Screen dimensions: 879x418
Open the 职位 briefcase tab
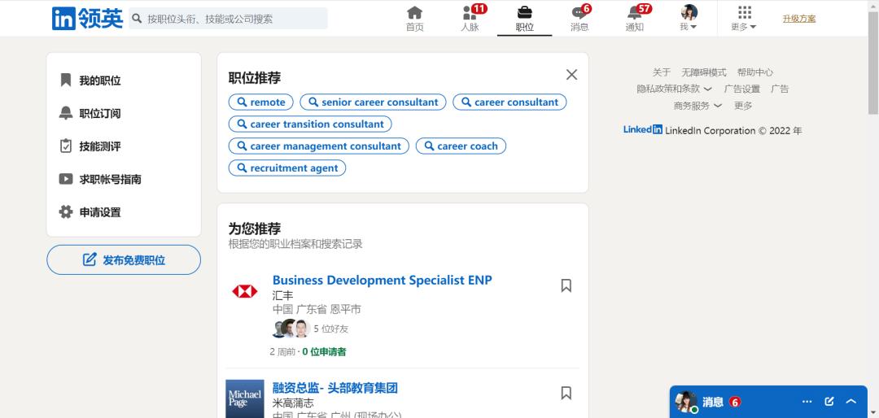(525, 19)
